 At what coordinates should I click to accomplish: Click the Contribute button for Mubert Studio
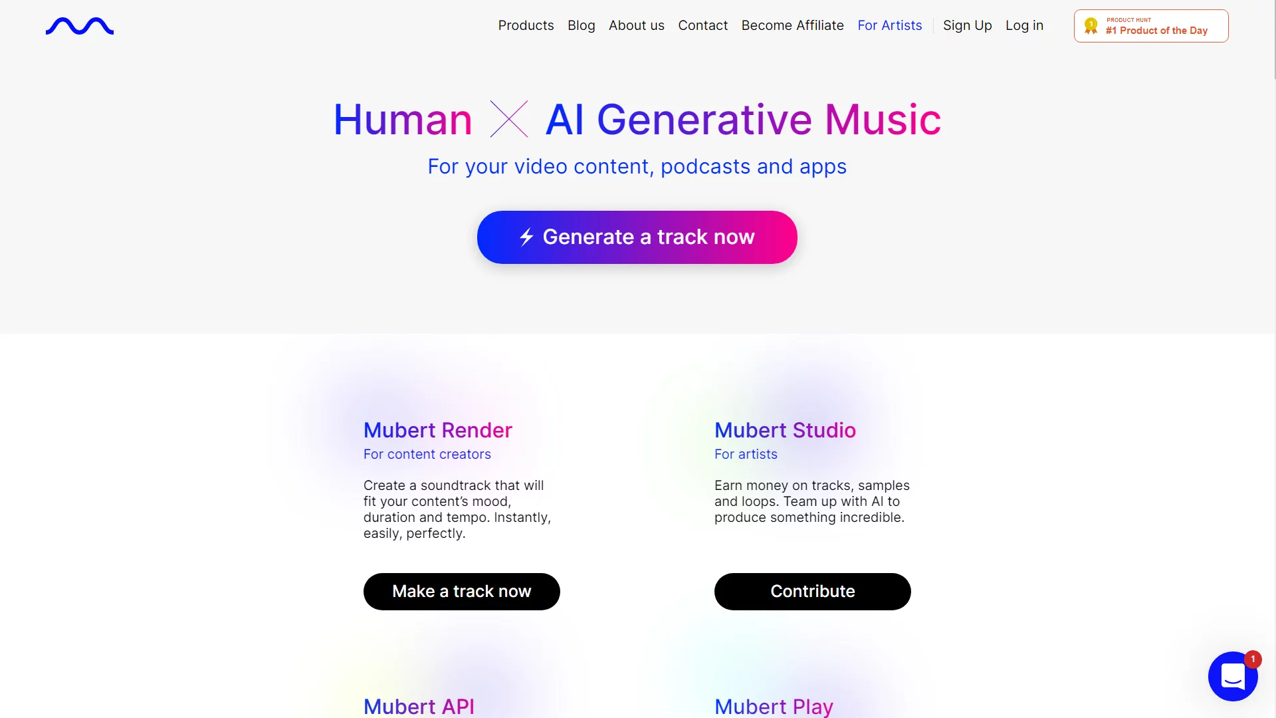[812, 591]
